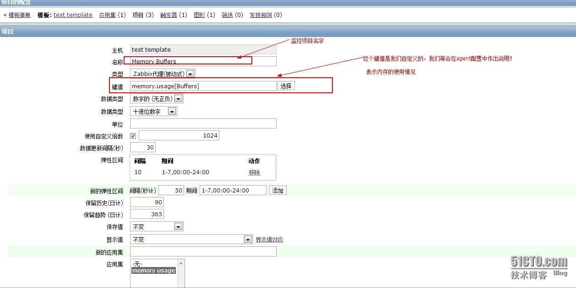Viewport: 576px width, 288px height.
Task: Open the 类型 dropdown Zabbix代理(被动式)
Action: [x=163, y=74]
